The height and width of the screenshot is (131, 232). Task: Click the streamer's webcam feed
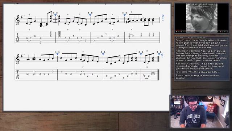[x=200, y=112]
